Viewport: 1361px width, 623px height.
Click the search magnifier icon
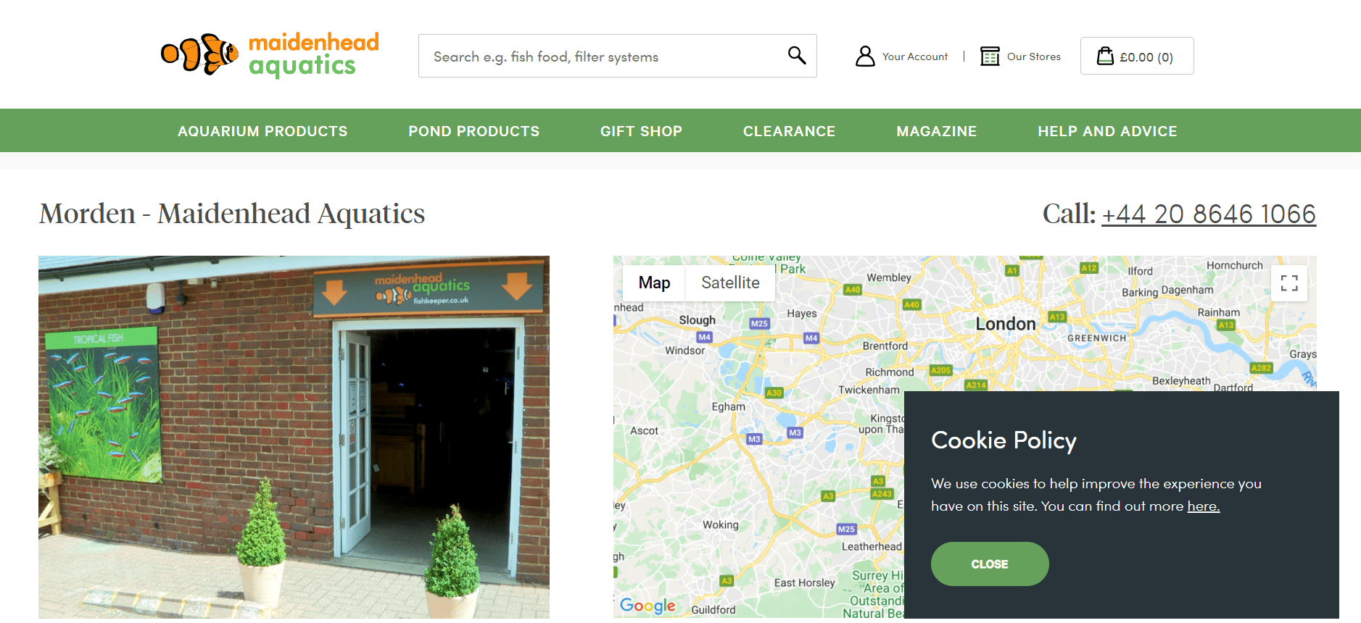point(796,56)
